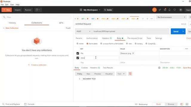Viewport: 191px width, 107px height.
Task: Click the network globe icon in response
Action: click(159, 68)
